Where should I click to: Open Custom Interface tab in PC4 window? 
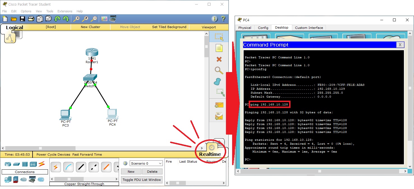[x=309, y=28]
